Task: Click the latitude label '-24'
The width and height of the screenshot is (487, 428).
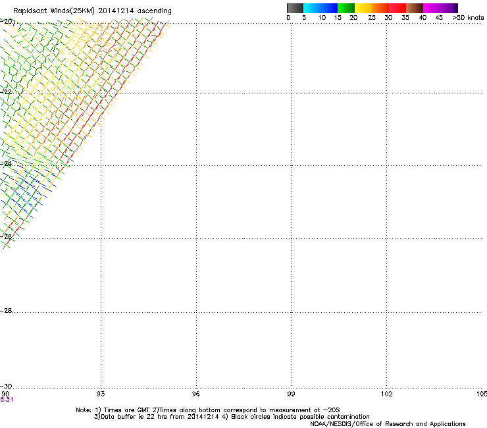Action: (6, 164)
